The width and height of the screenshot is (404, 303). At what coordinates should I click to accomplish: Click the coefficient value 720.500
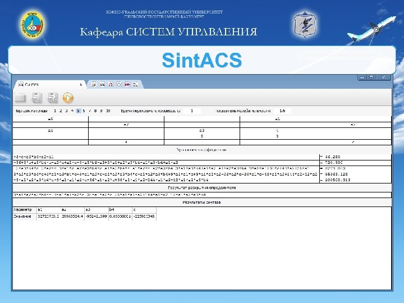click(334, 163)
